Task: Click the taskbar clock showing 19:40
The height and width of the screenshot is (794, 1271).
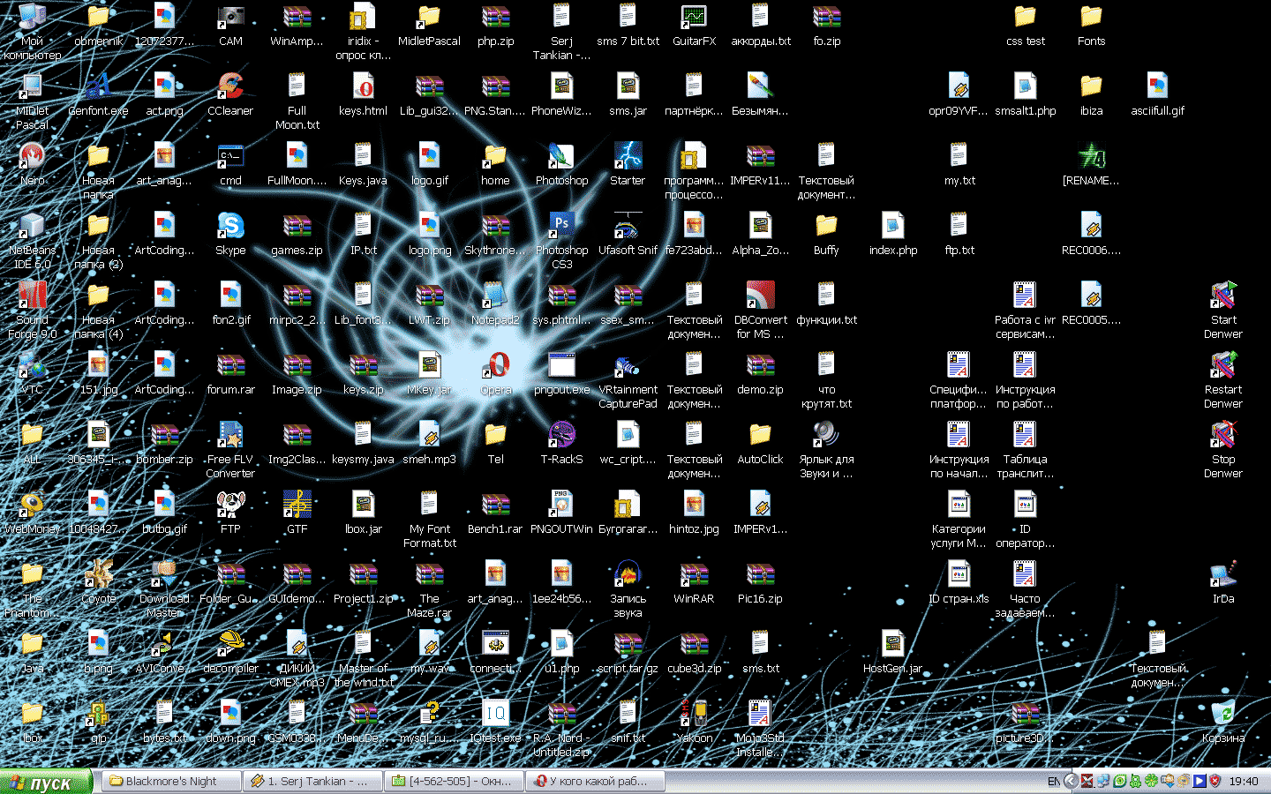Action: (1244, 782)
